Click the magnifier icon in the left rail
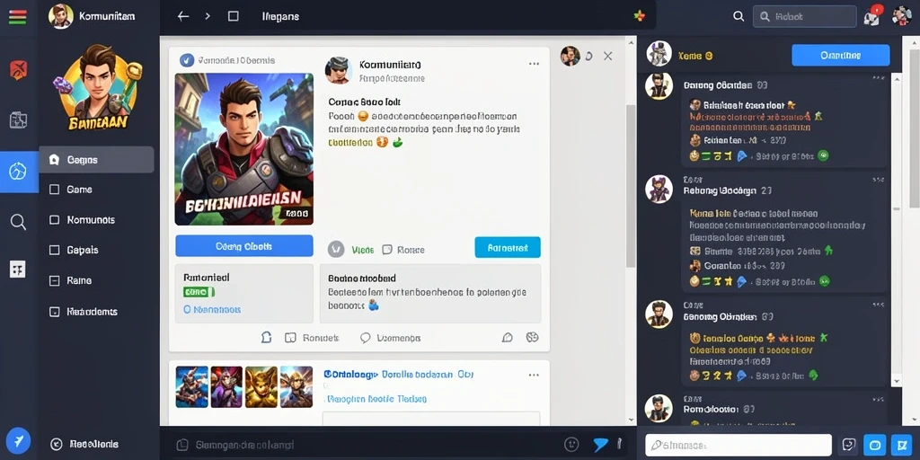Screen dimensions: 920x460 tap(18, 222)
